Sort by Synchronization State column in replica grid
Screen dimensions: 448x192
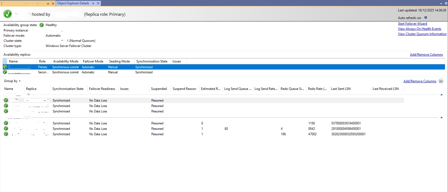click(x=152, y=61)
